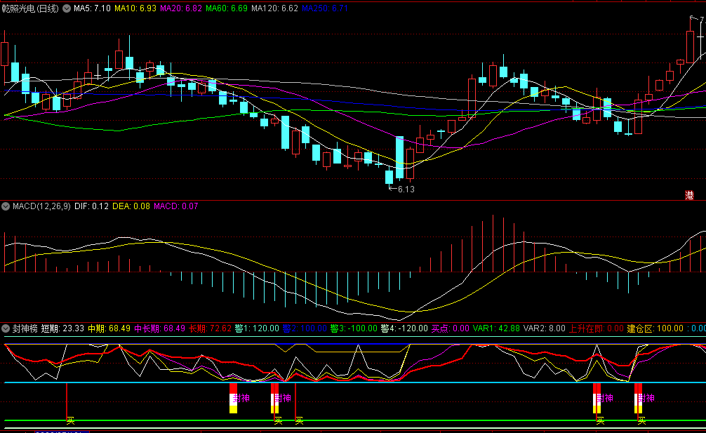This screenshot has height=433, width=706.
Task: Click the last 买 buy signal marker
Action: [641, 421]
